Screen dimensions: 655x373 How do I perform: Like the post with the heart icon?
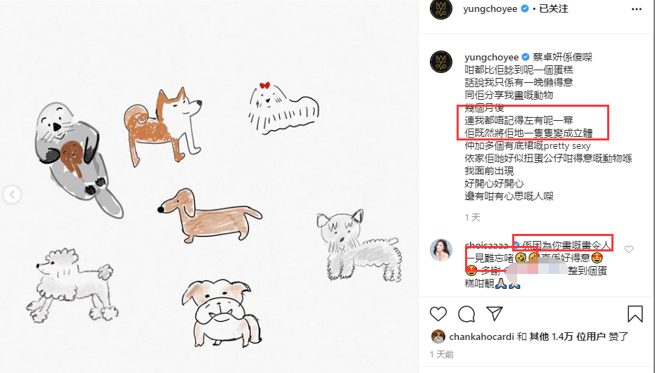[x=438, y=314]
